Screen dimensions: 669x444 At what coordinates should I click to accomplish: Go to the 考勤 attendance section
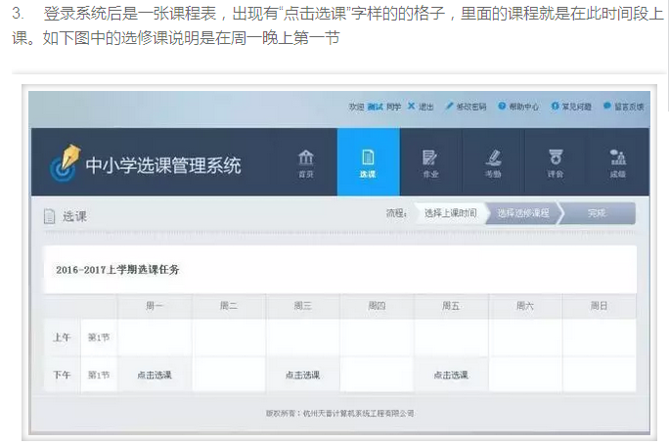pos(493,163)
